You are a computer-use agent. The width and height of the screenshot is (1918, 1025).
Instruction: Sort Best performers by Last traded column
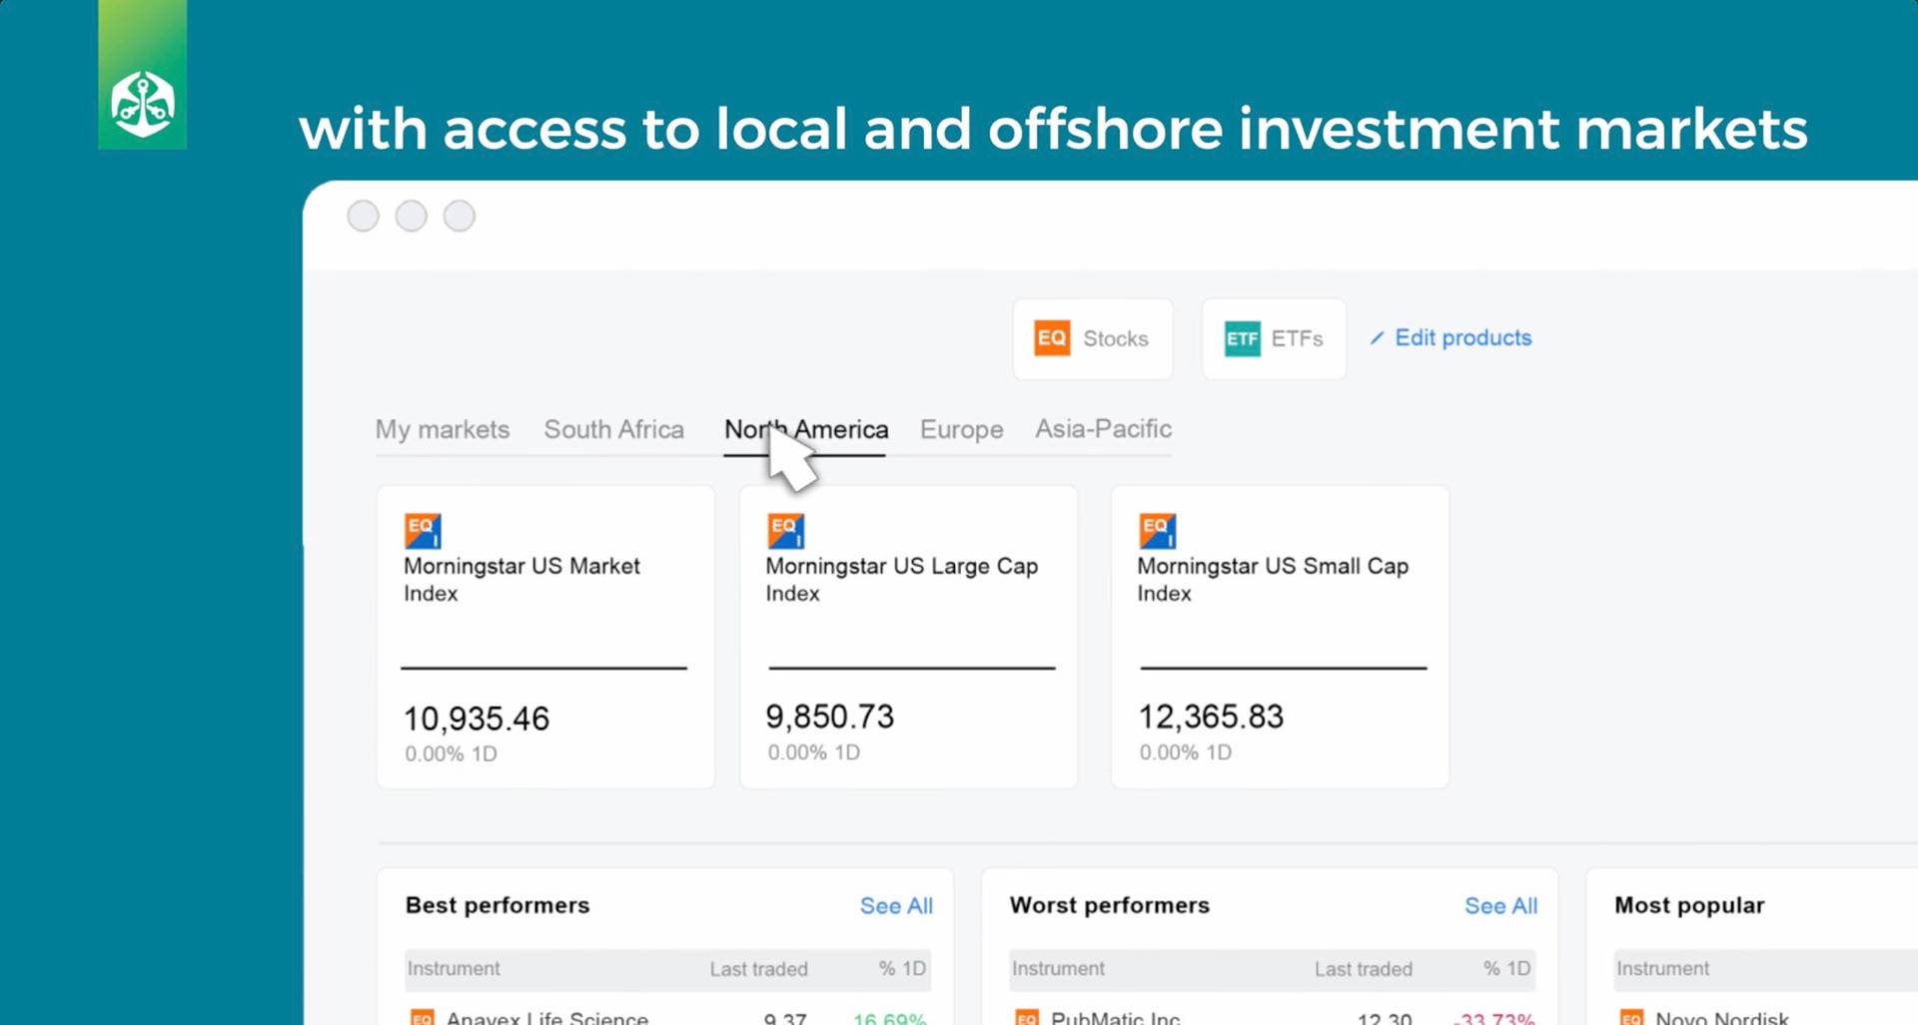pyautogui.click(x=758, y=968)
